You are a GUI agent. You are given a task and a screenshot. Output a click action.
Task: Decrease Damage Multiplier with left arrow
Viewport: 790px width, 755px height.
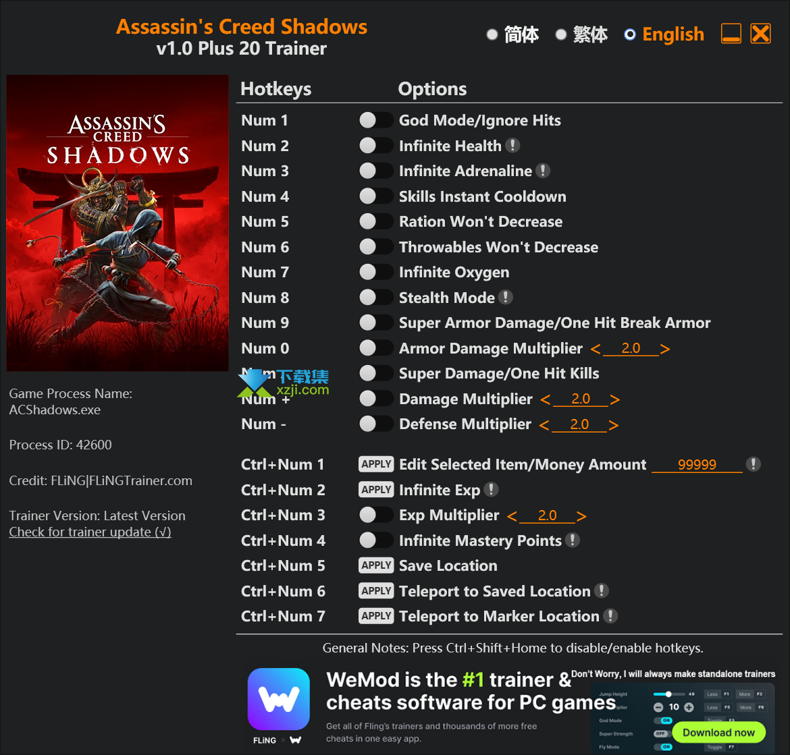[545, 399]
